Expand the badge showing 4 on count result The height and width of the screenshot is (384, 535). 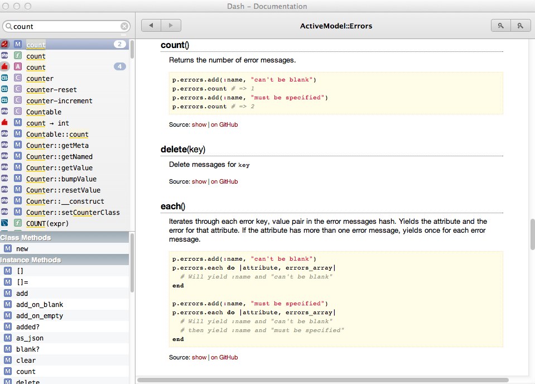pos(119,67)
